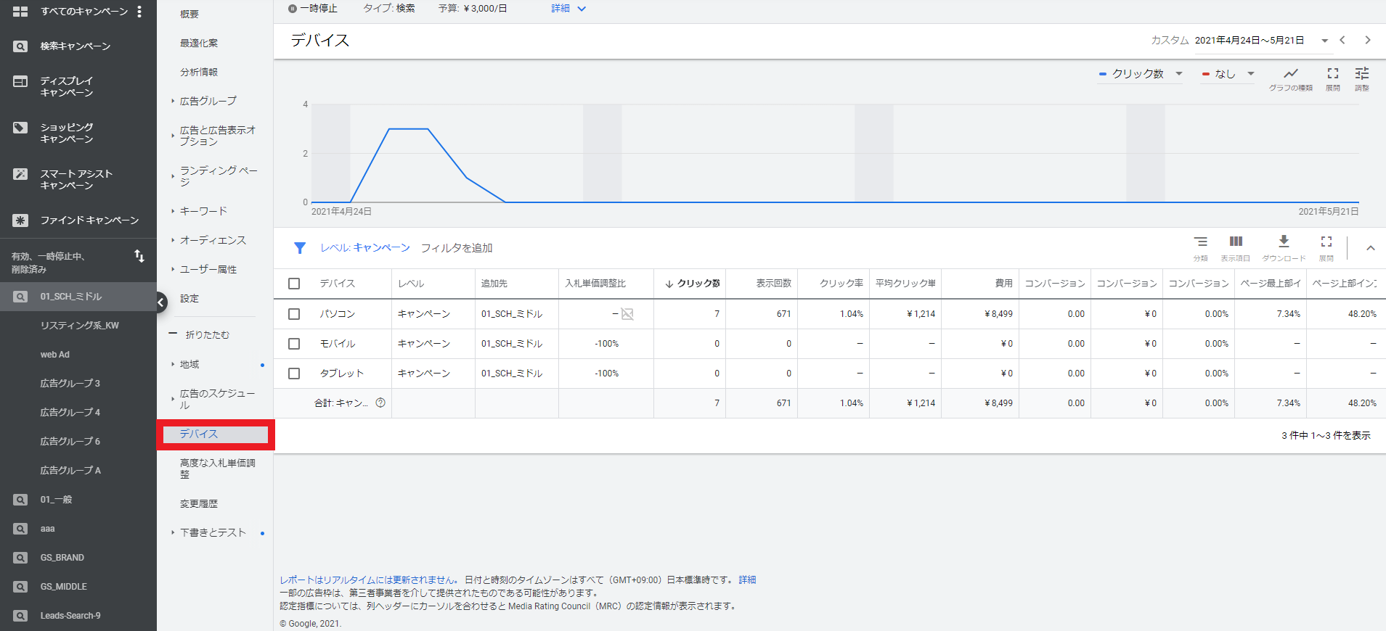Sort campaigns using the up-down arrows icon
1386x631 pixels.
139,256
